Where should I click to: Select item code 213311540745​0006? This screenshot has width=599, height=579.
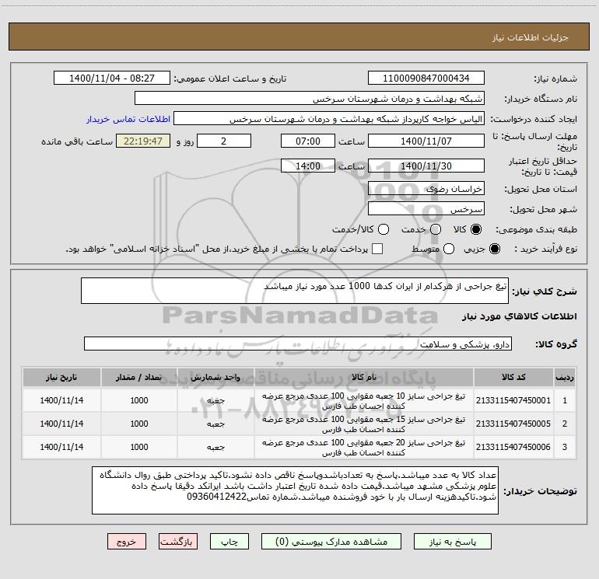(x=513, y=447)
